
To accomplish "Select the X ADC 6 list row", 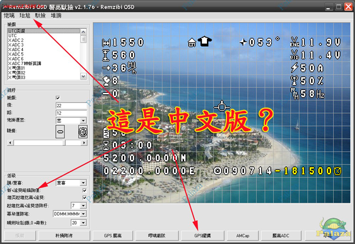I will click(x=44, y=59).
